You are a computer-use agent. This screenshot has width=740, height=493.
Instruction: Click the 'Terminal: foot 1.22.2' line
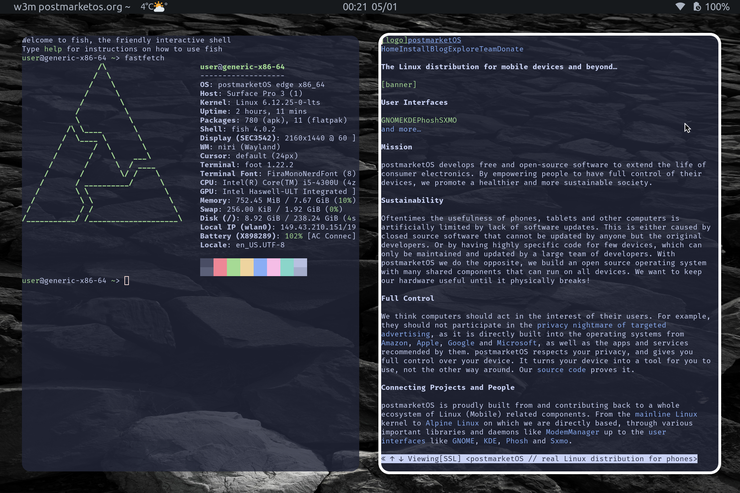pos(247,165)
